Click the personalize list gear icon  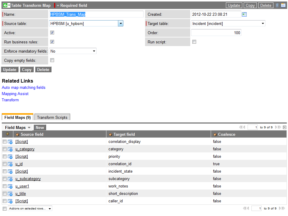tap(7, 134)
